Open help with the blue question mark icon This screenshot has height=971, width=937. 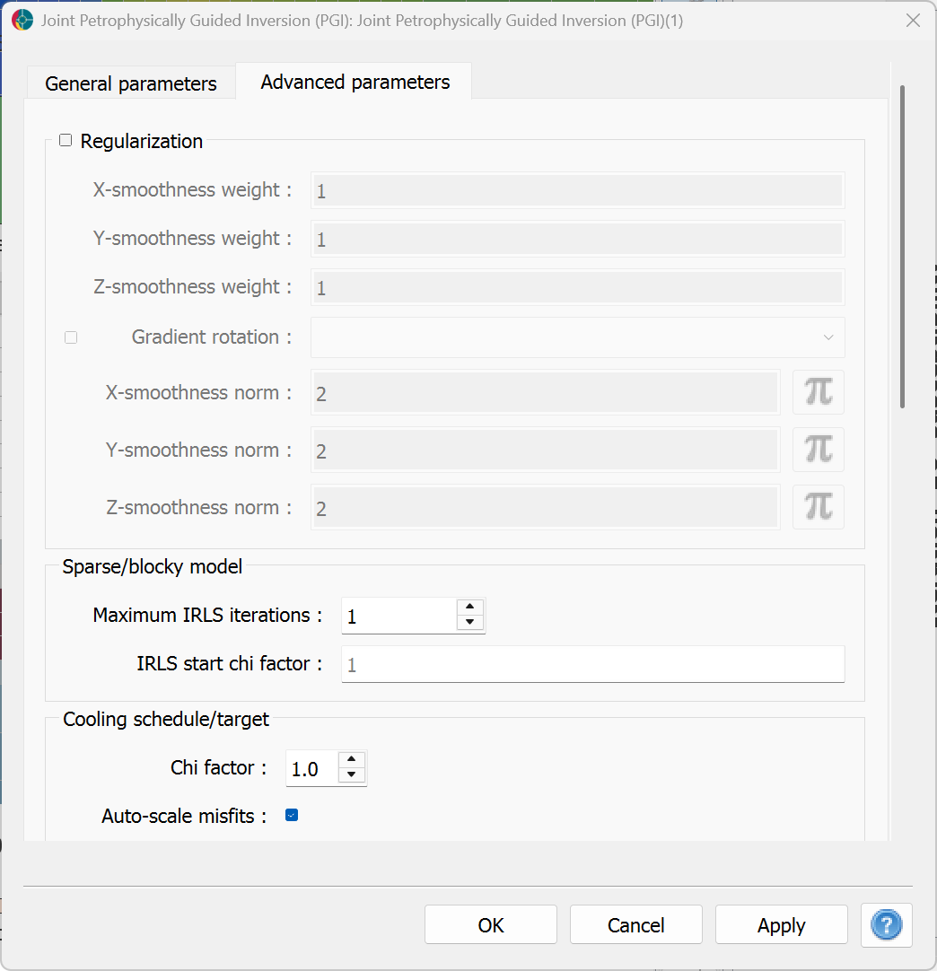[x=886, y=924]
